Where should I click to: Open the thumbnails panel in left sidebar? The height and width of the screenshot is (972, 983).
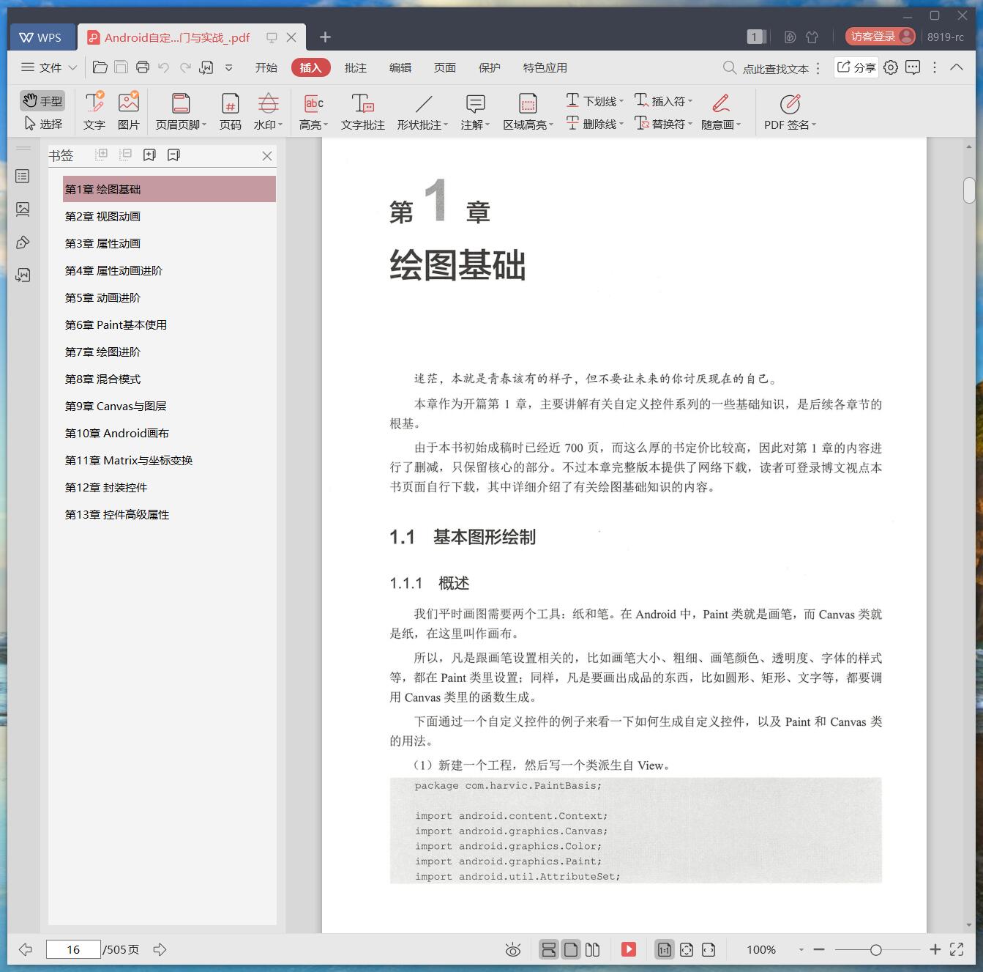[x=23, y=209]
